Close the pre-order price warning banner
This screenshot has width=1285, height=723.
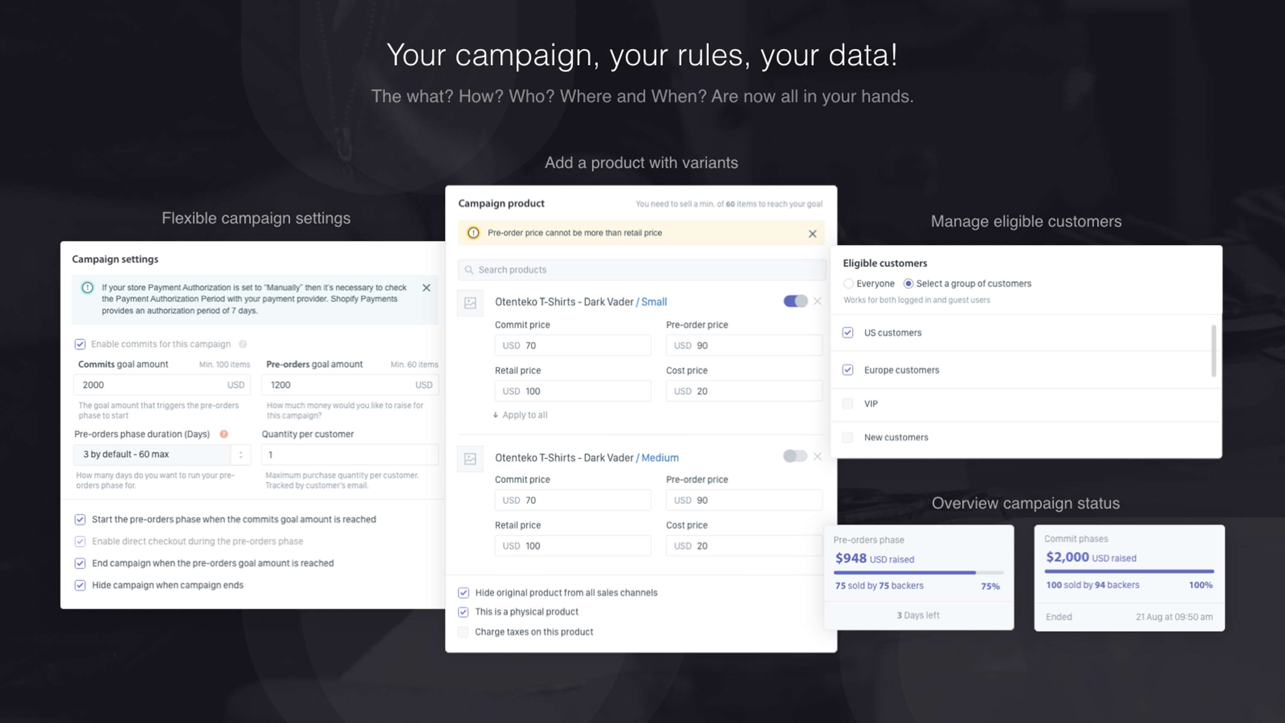point(812,233)
